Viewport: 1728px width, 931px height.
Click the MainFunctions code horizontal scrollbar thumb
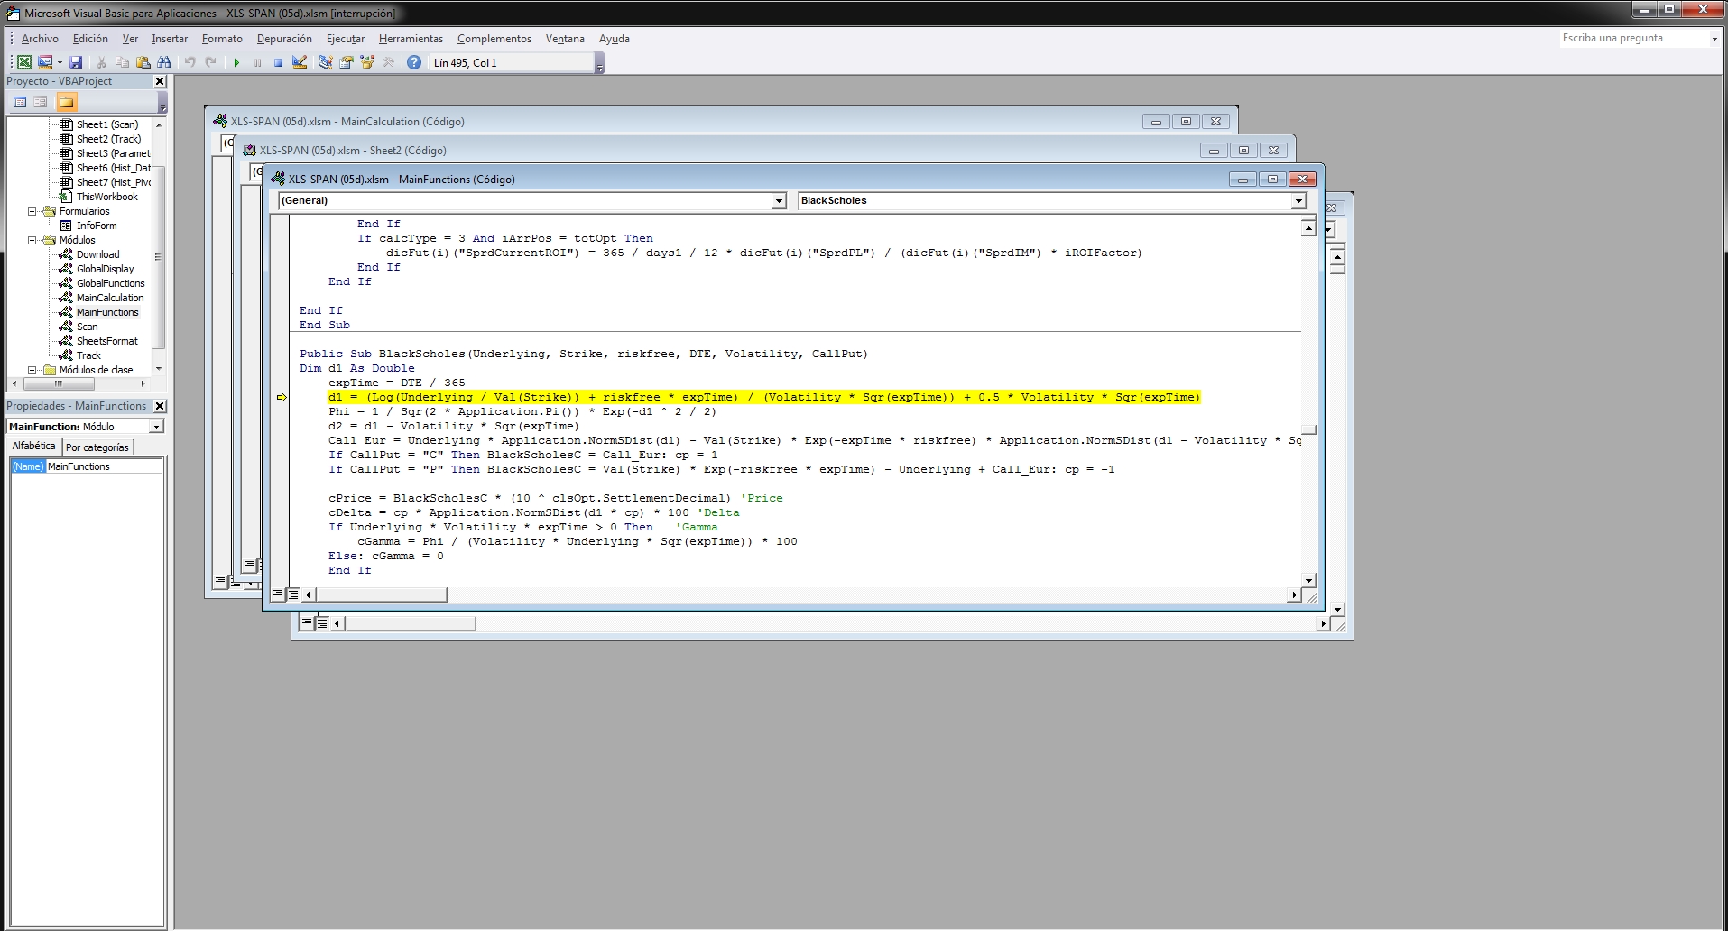(x=381, y=595)
